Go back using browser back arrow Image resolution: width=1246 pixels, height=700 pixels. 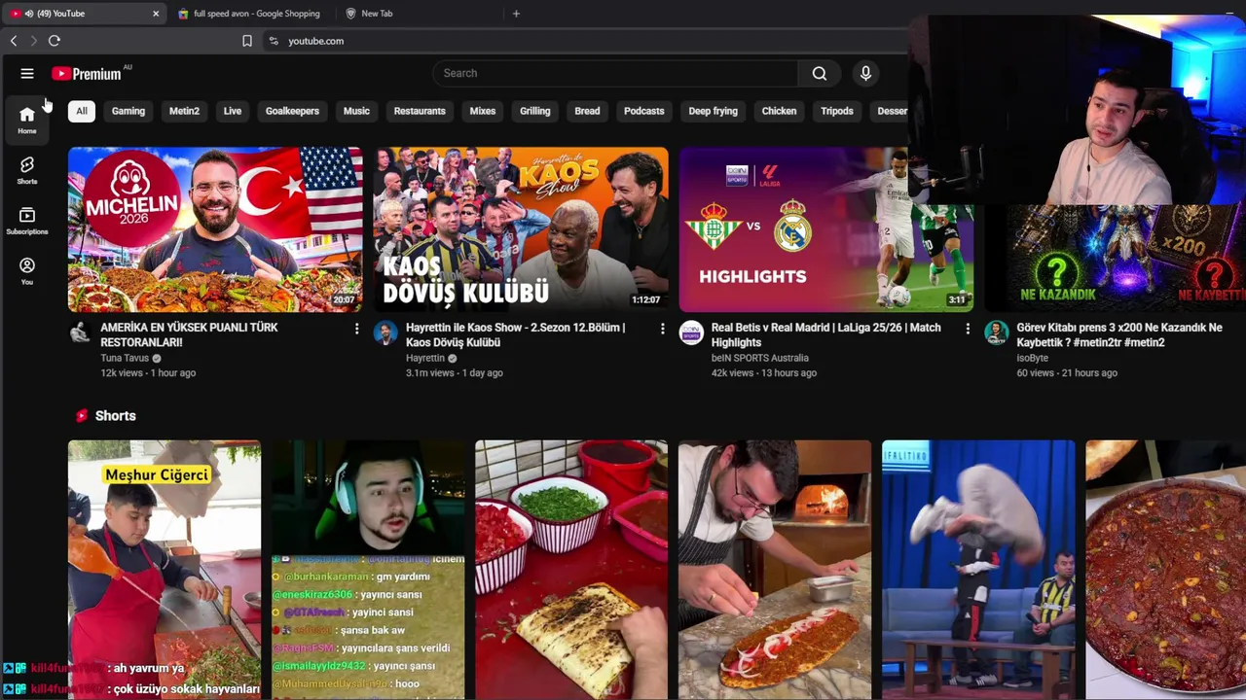(x=14, y=41)
